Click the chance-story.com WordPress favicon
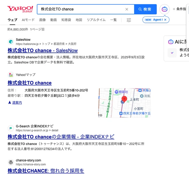Image resolution: width=189 pixels, height=176 pixels. click(11, 162)
